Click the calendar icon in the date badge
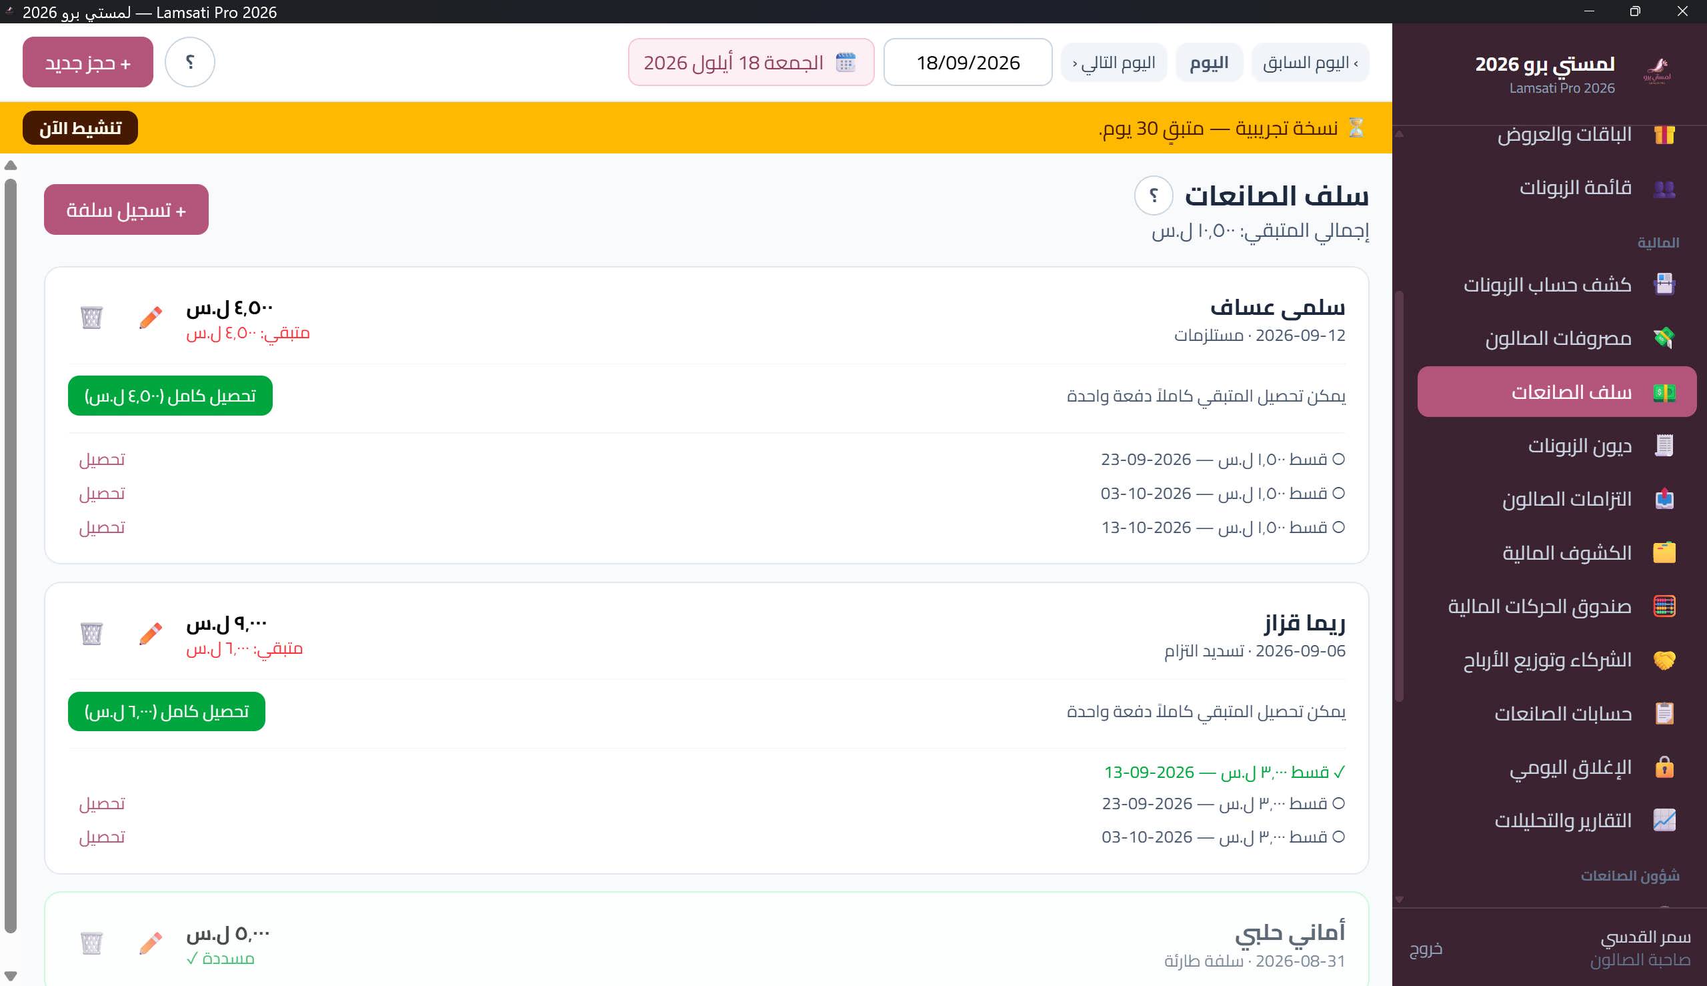This screenshot has width=1707, height=986. pos(845,62)
